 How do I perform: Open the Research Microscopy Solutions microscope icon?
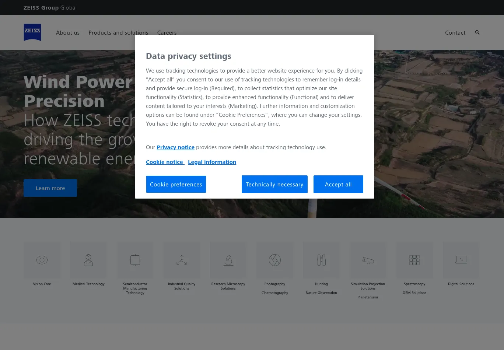click(x=228, y=260)
